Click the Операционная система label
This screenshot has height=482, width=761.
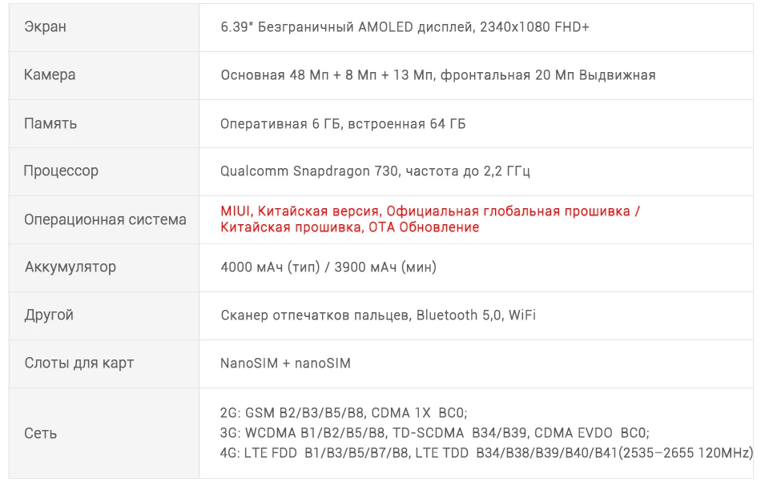[x=105, y=219]
